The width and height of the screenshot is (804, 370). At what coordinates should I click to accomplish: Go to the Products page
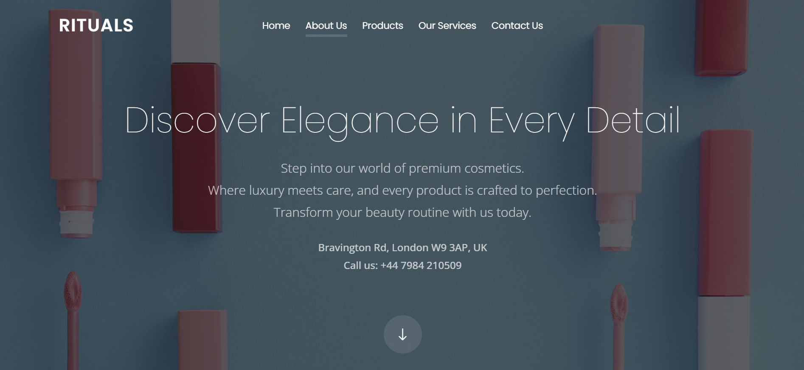382,25
